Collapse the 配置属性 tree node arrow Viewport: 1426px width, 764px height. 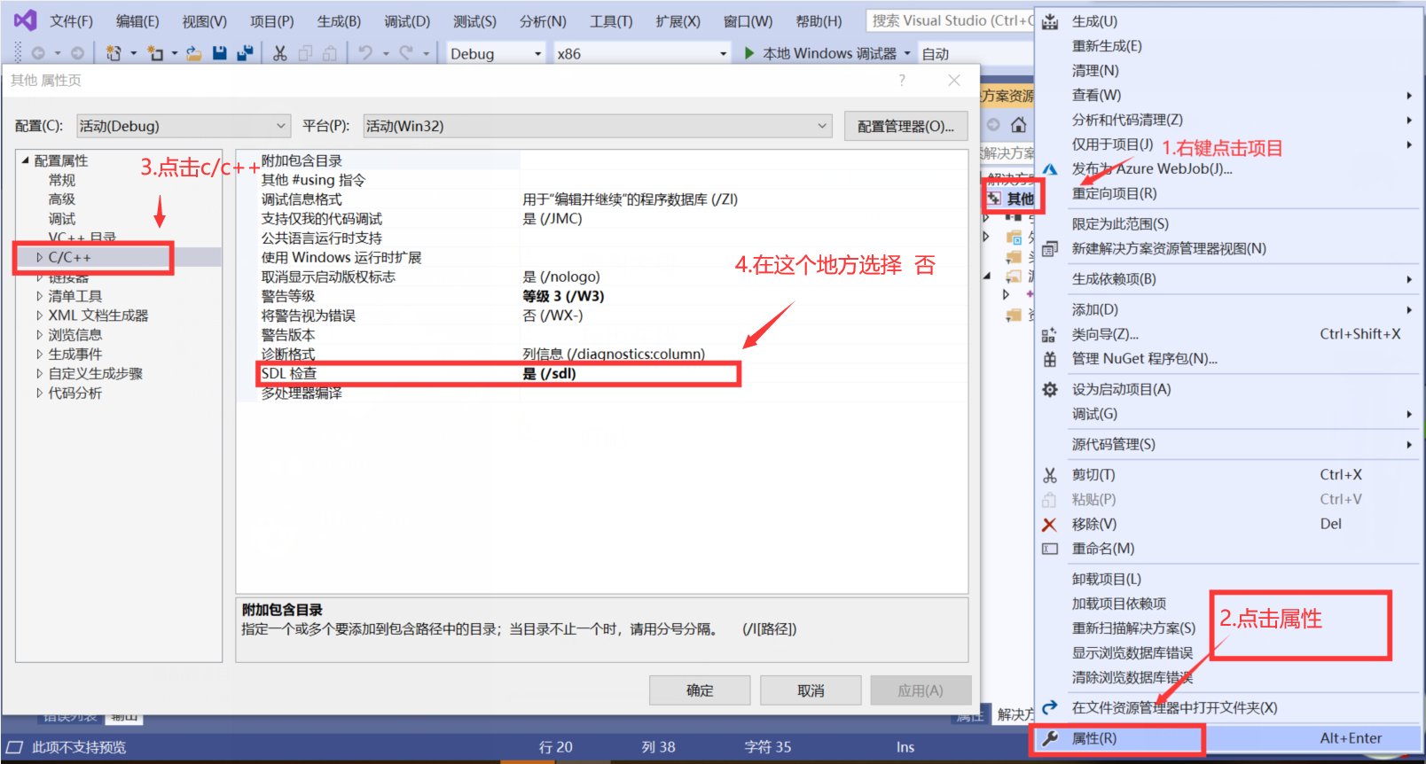click(26, 160)
